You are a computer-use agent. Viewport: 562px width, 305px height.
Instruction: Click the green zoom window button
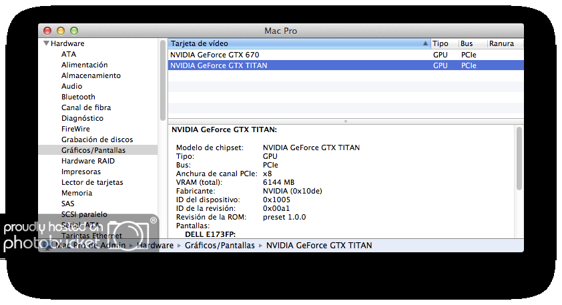click(x=74, y=31)
